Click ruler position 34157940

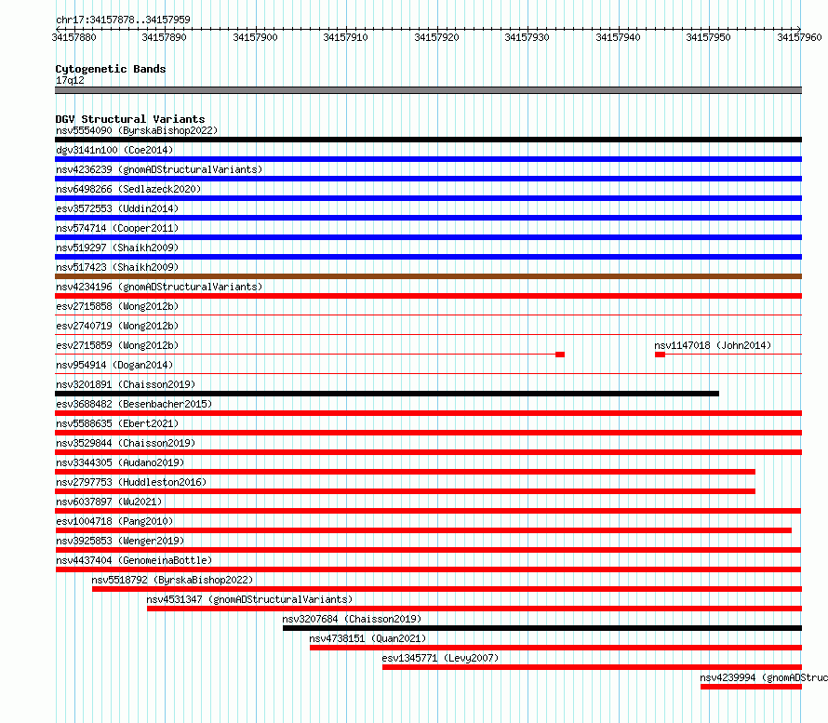coord(618,37)
